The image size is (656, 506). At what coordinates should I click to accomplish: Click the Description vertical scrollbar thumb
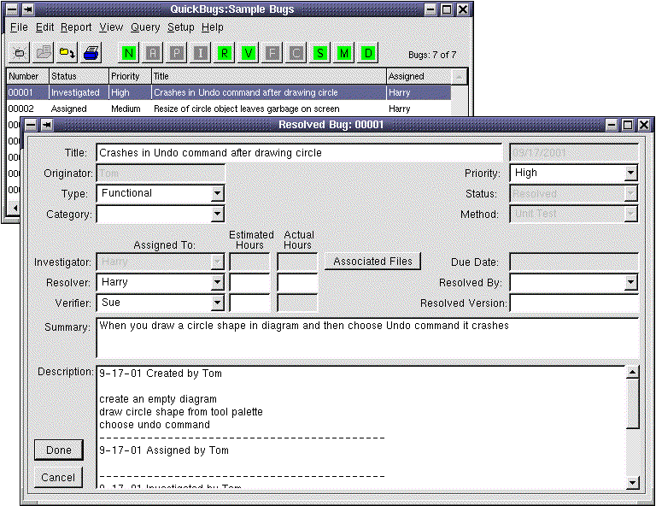click(633, 403)
